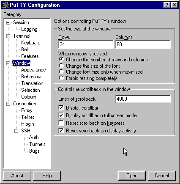This screenshot has height=184, width=180.
Task: Open the Keyboard settings panel
Action: point(31,43)
